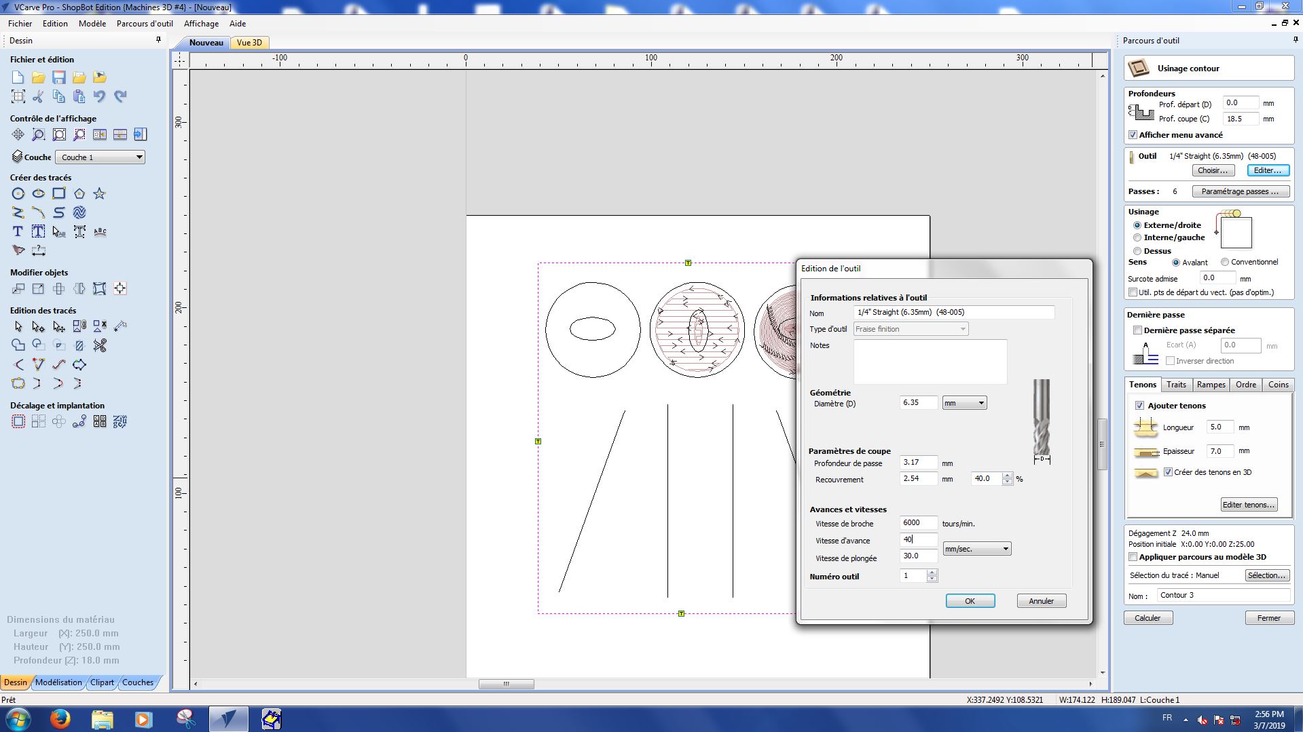Click the Redo arrow icon
The image size is (1303, 732).
(x=120, y=96)
